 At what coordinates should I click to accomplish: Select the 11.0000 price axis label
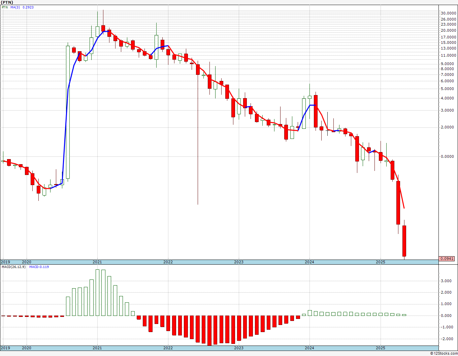pyautogui.click(x=448, y=55)
